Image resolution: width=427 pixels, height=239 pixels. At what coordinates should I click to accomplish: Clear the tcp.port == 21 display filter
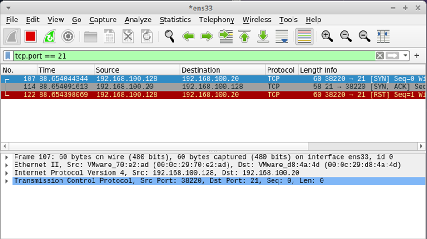(x=380, y=56)
